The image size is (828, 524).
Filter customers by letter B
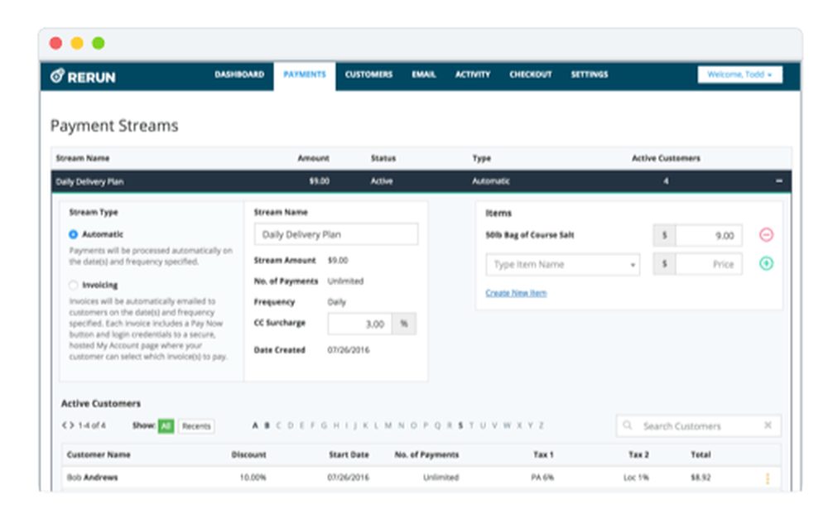(267, 425)
